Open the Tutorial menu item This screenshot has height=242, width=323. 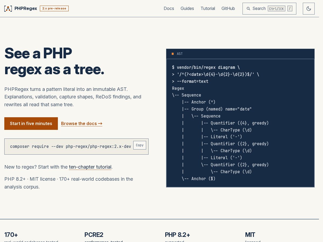tap(208, 9)
